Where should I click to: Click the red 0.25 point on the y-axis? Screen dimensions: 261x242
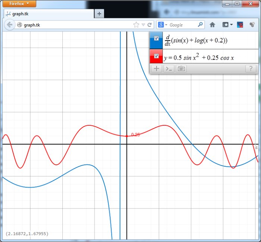127,136
